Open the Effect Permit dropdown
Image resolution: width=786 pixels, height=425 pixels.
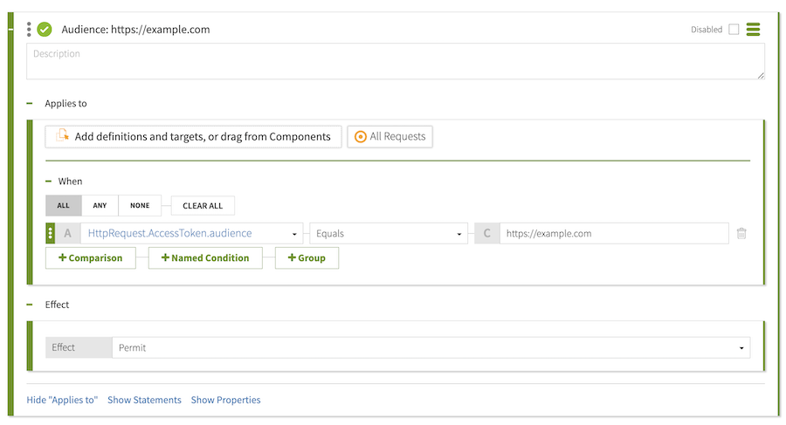point(431,347)
